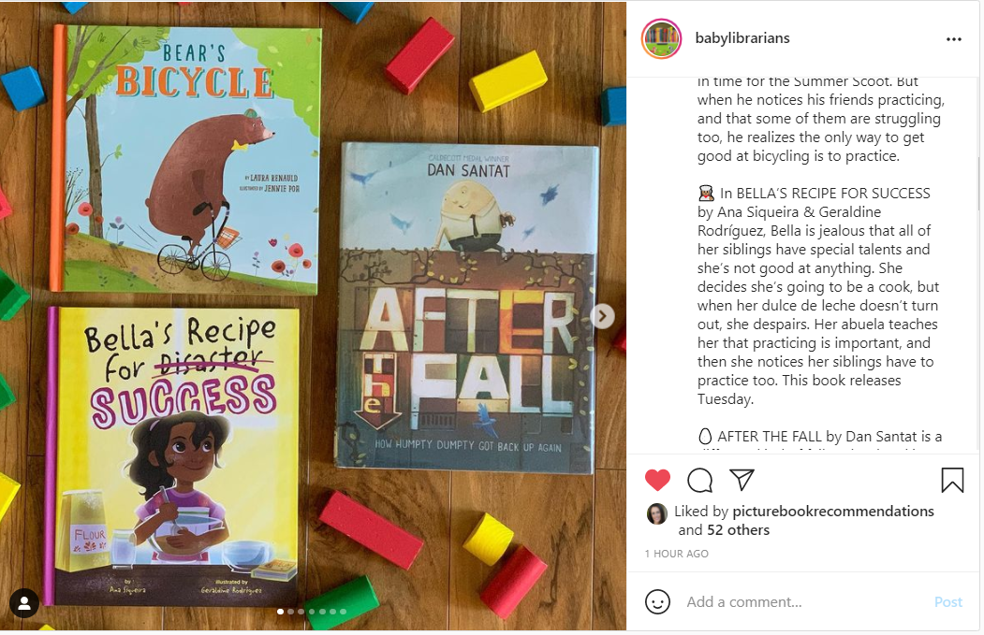Click the Add a comment field

[803, 601]
